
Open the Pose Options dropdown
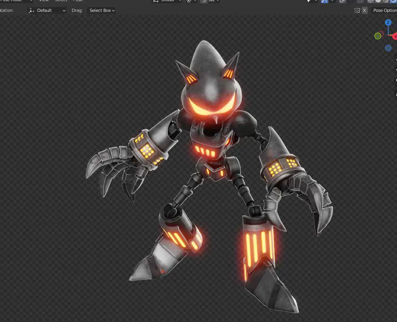point(384,10)
